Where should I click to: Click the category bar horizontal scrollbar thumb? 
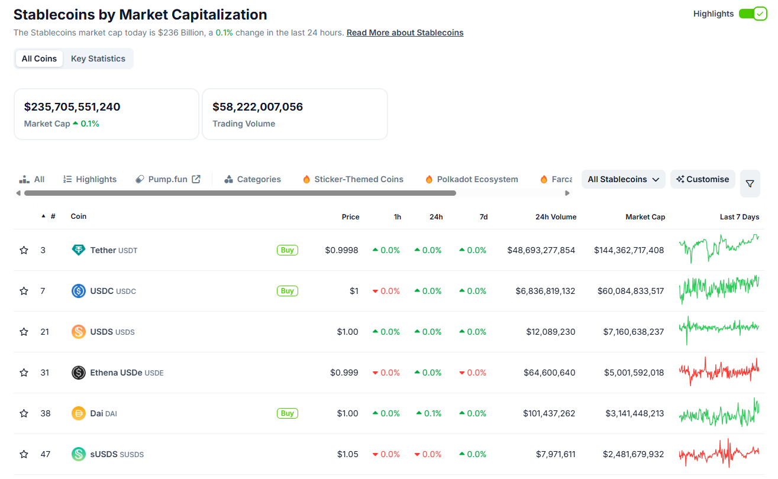(240, 193)
